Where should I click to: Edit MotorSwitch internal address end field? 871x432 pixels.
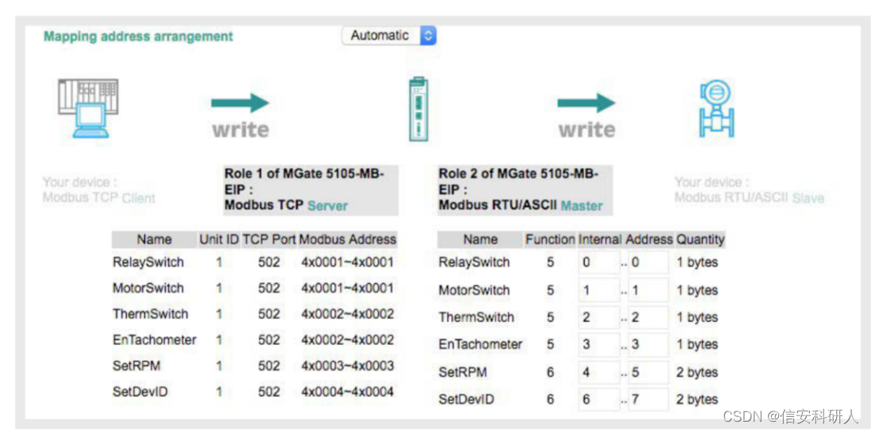click(648, 290)
